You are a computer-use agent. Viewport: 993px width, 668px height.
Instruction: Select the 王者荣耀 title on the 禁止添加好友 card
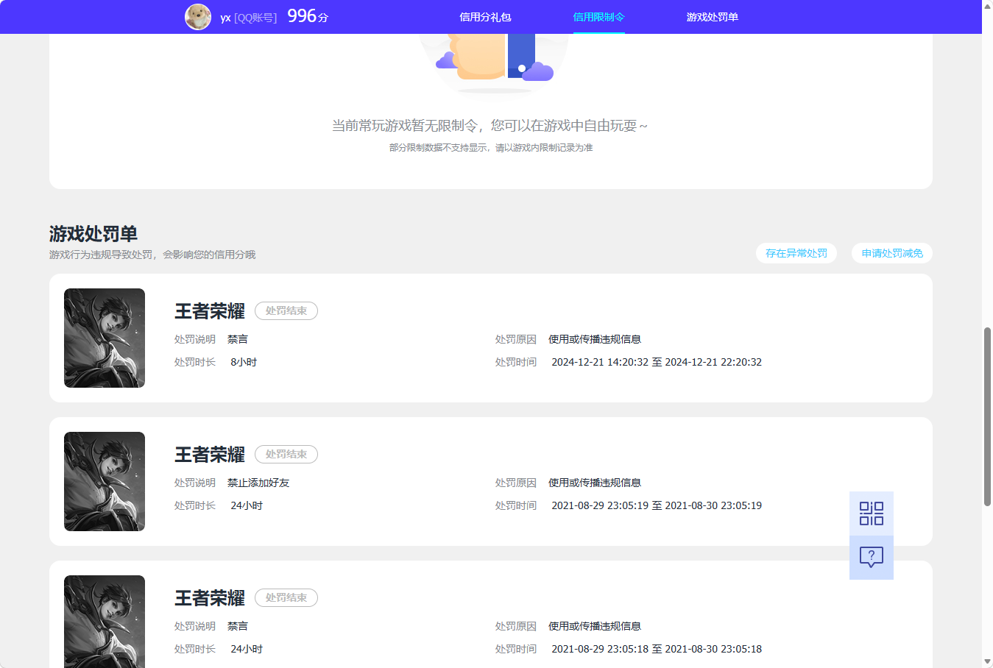pyautogui.click(x=210, y=455)
